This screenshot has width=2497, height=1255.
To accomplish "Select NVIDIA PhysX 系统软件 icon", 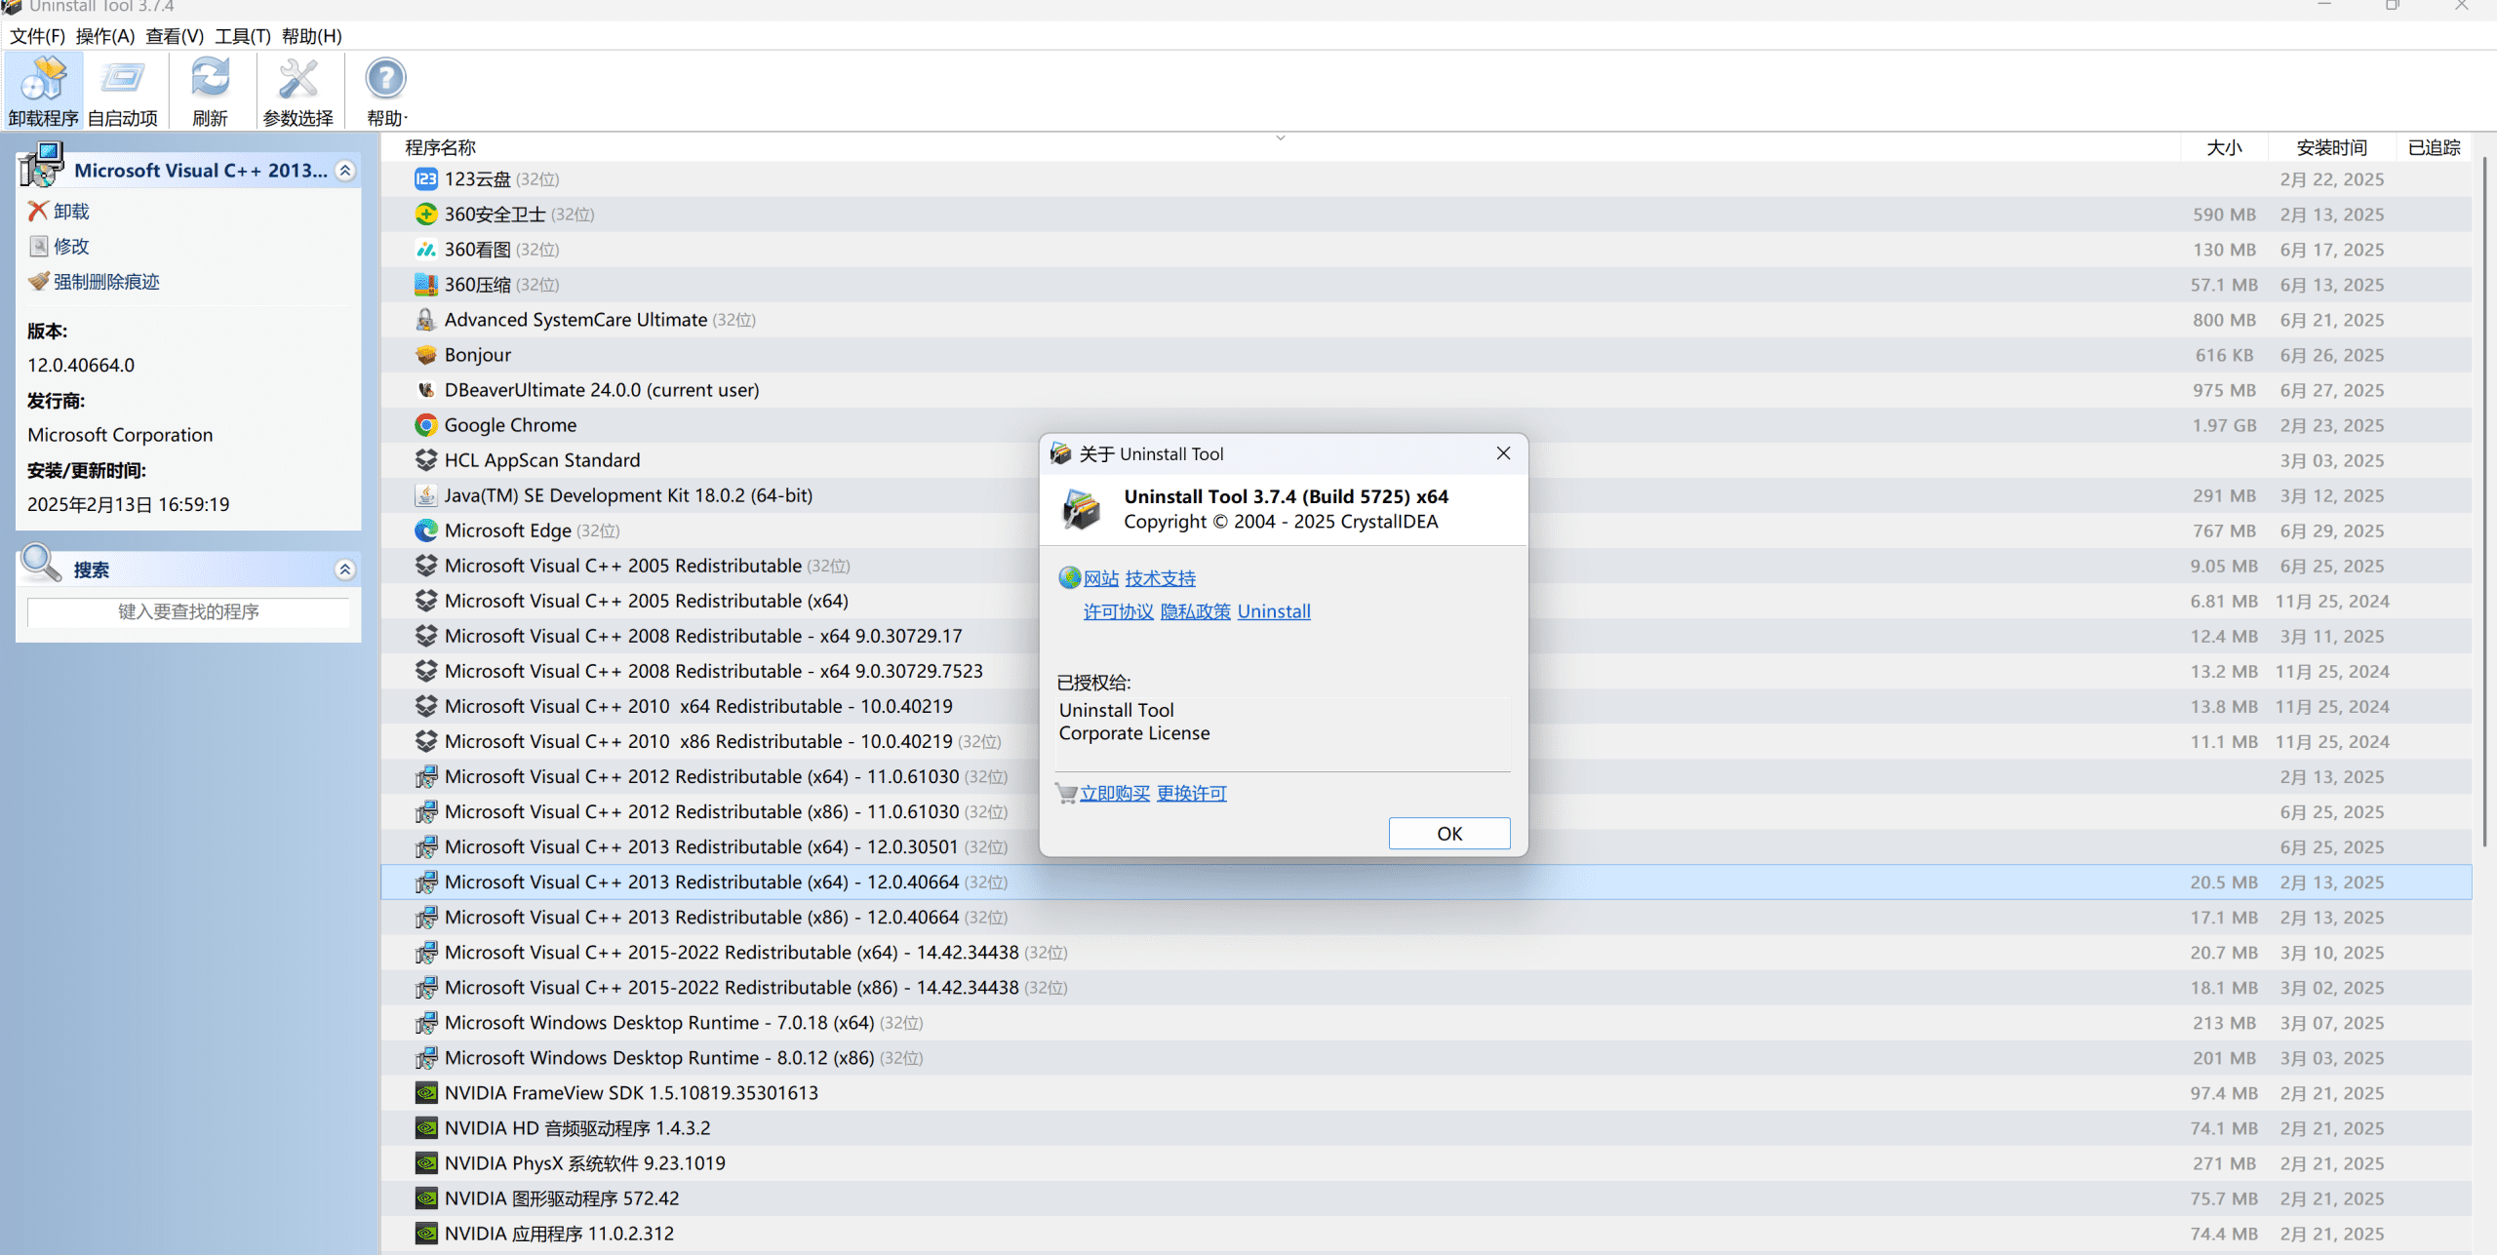I will pos(426,1163).
